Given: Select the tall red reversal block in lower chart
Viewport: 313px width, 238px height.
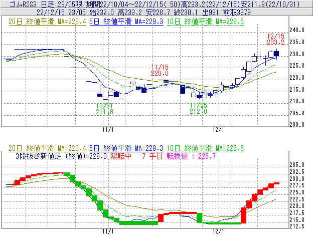Looking at the screenshot, I should click(x=244, y=215).
